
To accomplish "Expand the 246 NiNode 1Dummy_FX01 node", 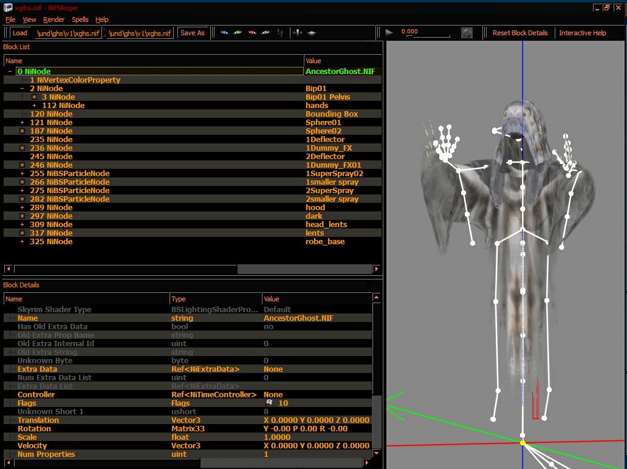I will (x=22, y=165).
